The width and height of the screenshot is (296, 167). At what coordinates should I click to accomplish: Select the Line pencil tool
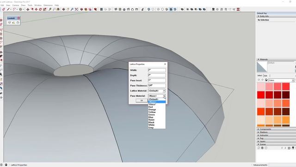point(8,9)
